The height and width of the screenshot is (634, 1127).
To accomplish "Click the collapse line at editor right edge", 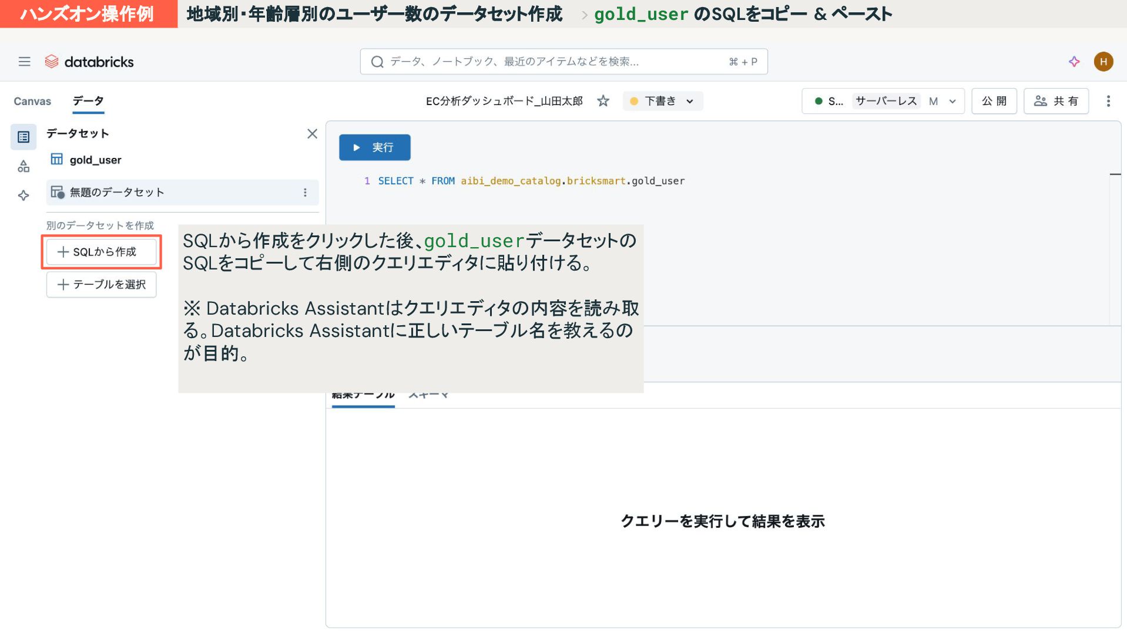I will (x=1115, y=174).
